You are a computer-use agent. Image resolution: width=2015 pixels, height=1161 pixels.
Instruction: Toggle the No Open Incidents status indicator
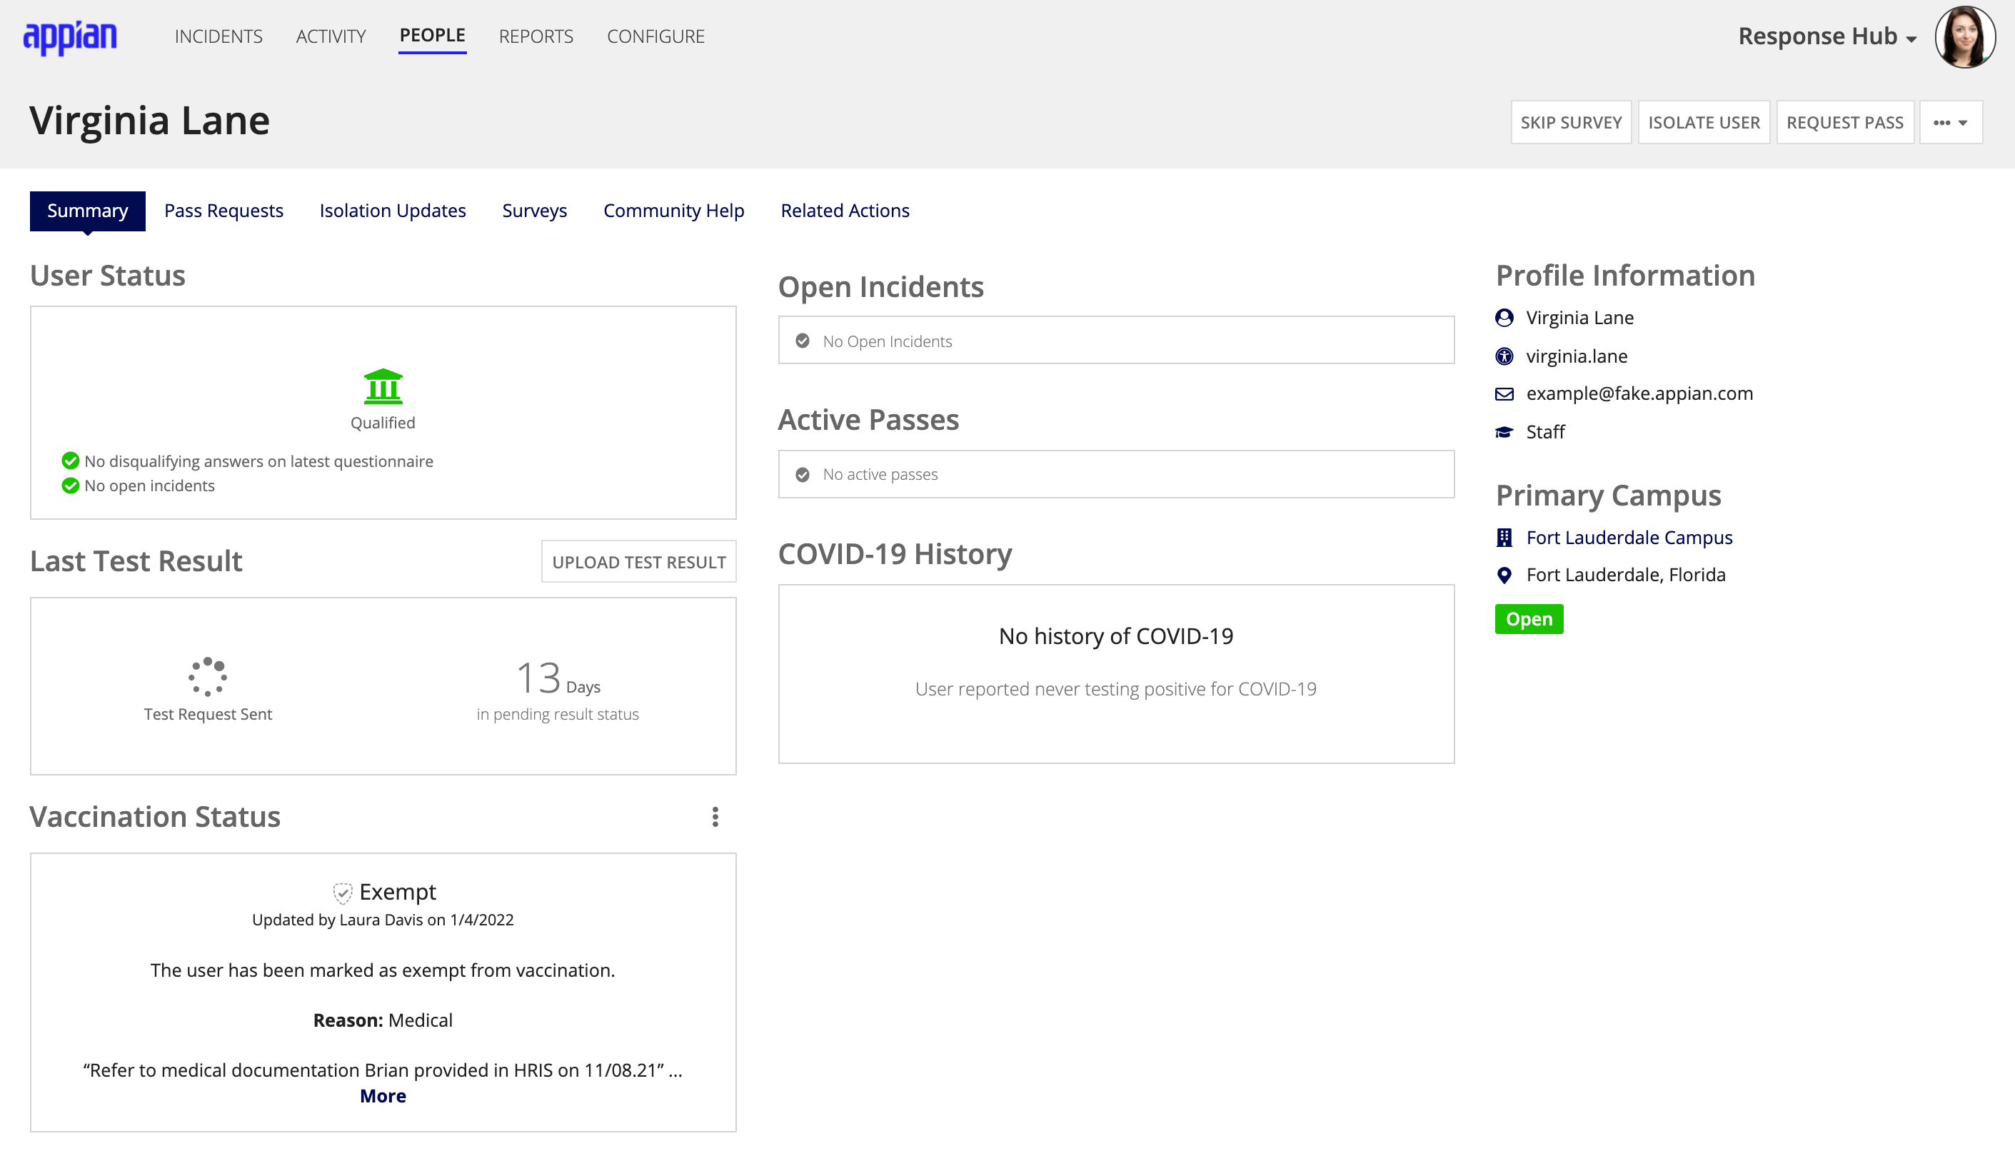point(803,341)
